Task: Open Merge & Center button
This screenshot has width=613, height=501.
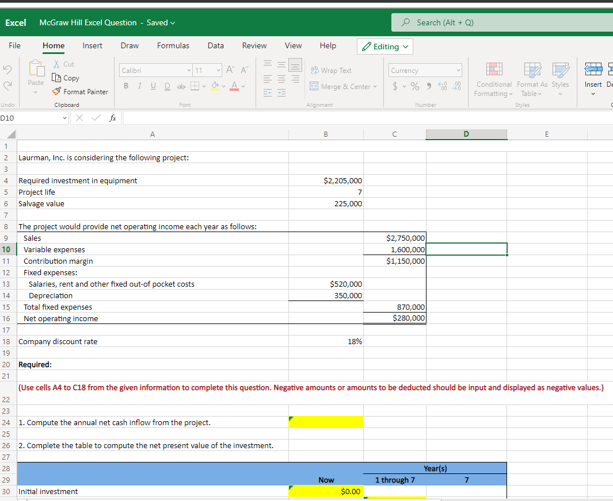Action: click(344, 86)
